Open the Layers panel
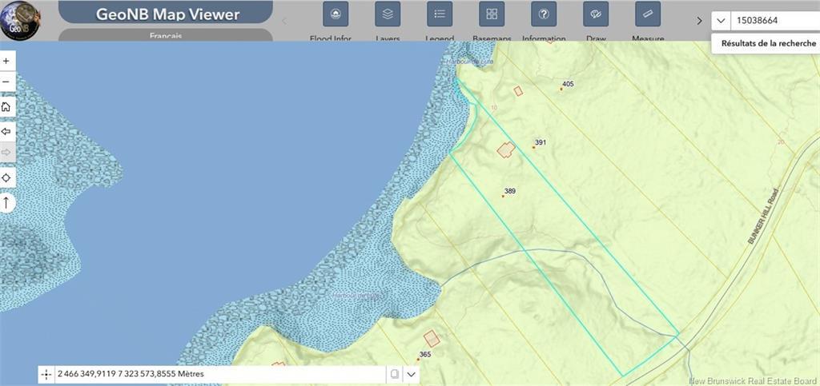 [388, 14]
